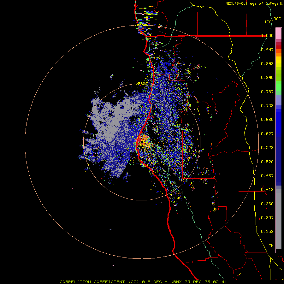The width and height of the screenshot is (284, 284).
Task: Click the 0.627 color scale value
Action: 267,134
